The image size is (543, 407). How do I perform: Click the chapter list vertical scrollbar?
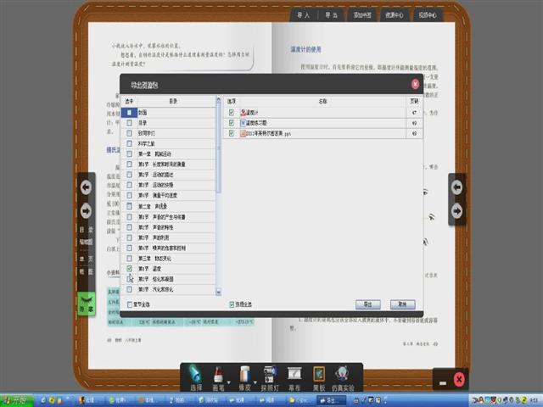click(x=218, y=170)
